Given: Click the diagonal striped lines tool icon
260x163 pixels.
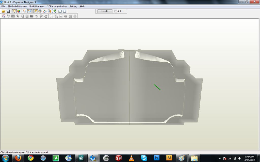Looking at the screenshot, I should tap(18, 16).
